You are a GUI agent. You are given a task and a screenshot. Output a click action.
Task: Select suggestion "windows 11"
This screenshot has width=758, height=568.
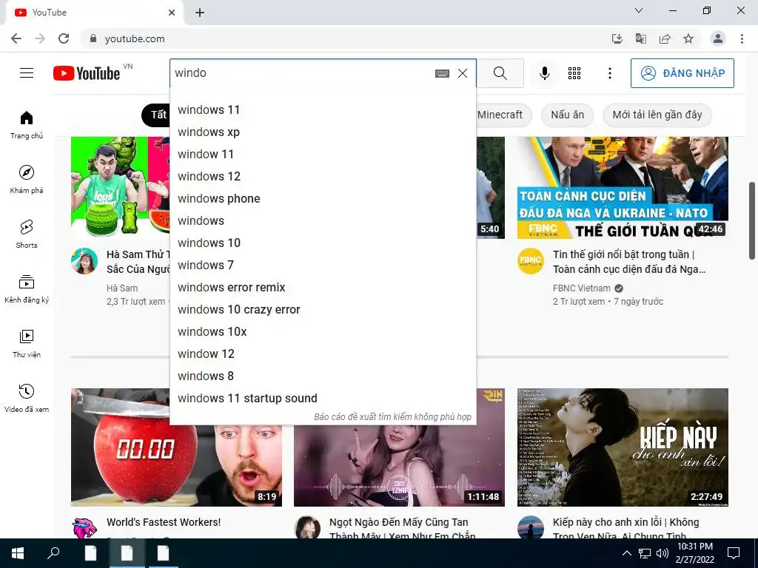[323, 109]
